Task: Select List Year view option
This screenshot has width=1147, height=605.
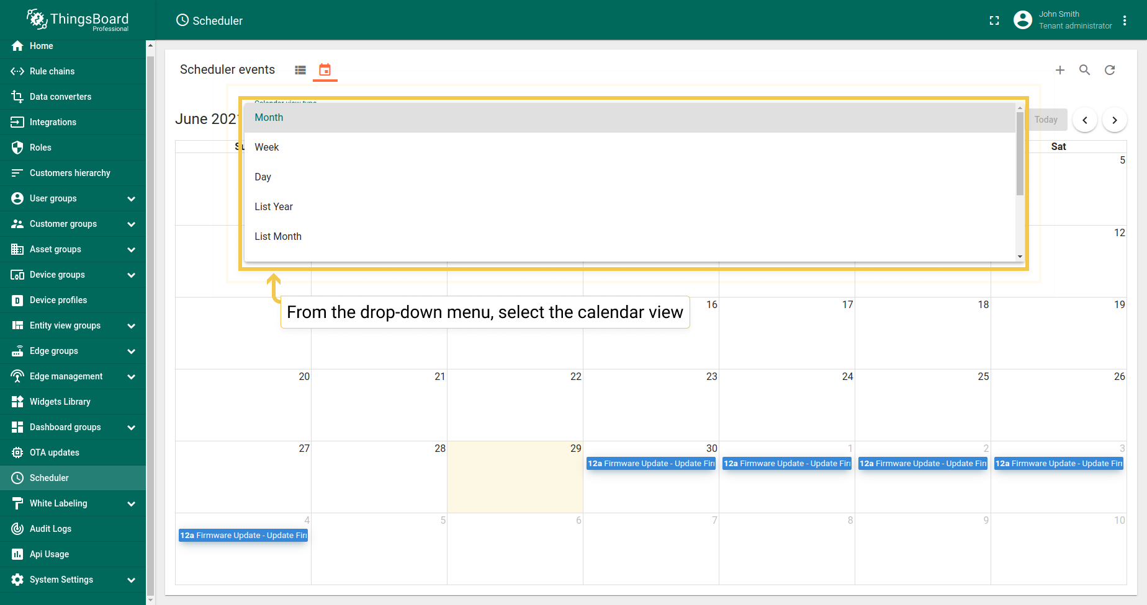Action: (x=630, y=207)
